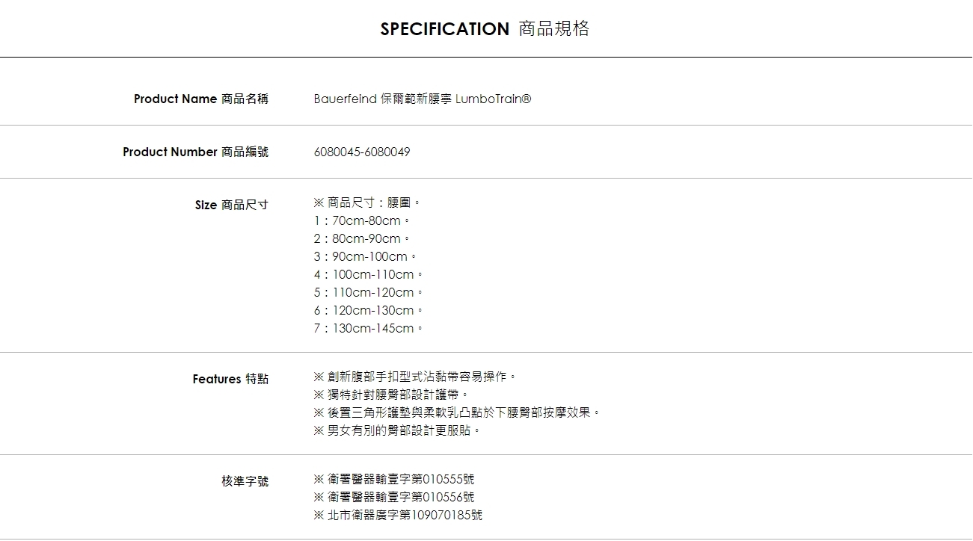Click size 6 row 120cm-130cm

coord(368,310)
